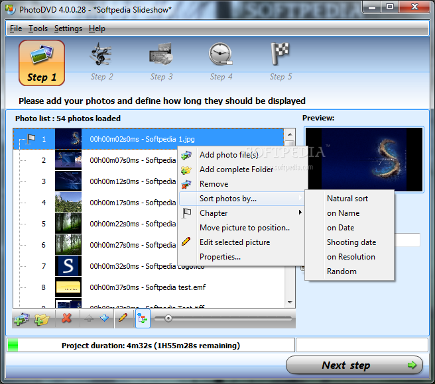Click the chapter flag on photo 1

31,138
